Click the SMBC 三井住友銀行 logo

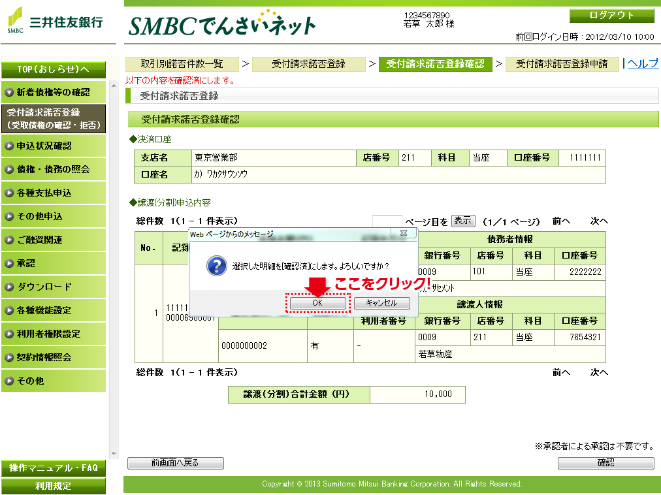click(x=55, y=20)
